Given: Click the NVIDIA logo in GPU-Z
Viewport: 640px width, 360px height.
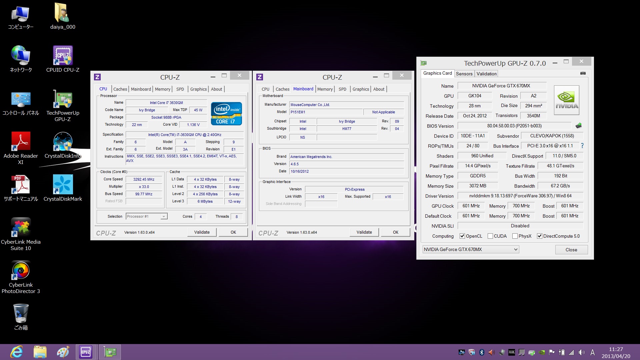Looking at the screenshot, I should [x=566, y=100].
